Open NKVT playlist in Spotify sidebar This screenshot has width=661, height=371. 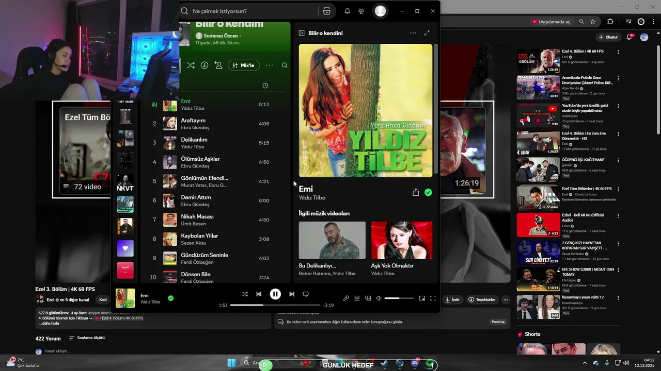(x=125, y=182)
